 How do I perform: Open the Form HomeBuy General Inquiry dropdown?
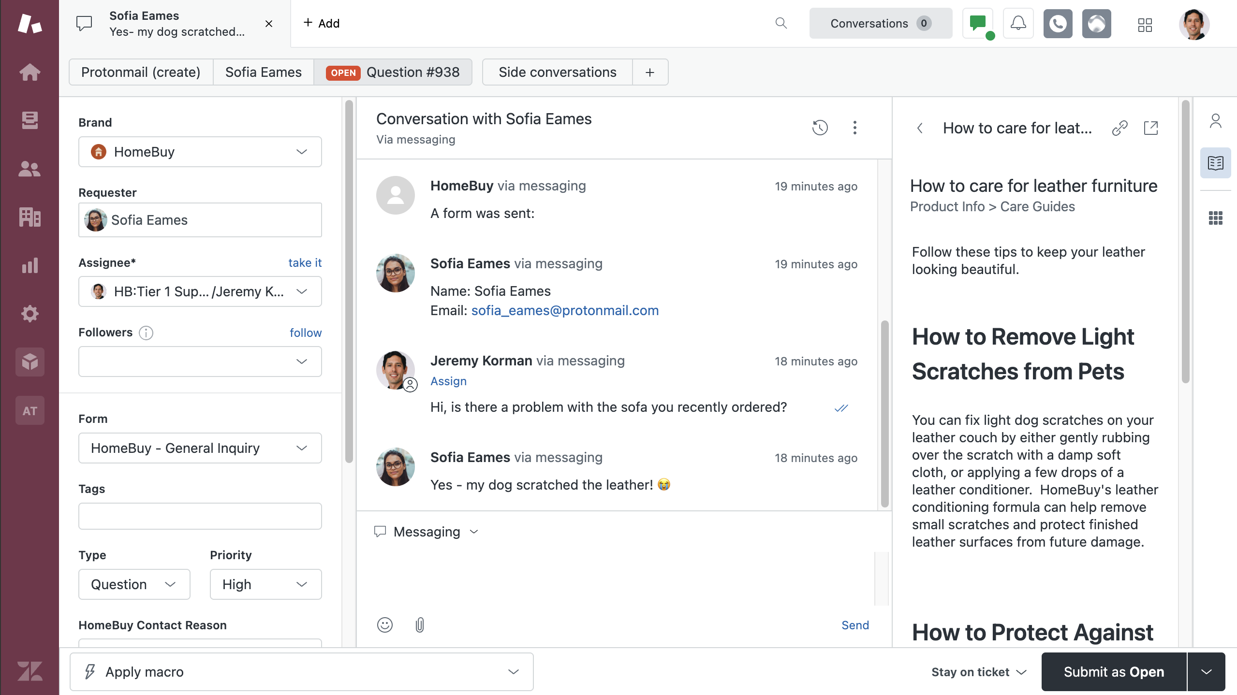(200, 448)
